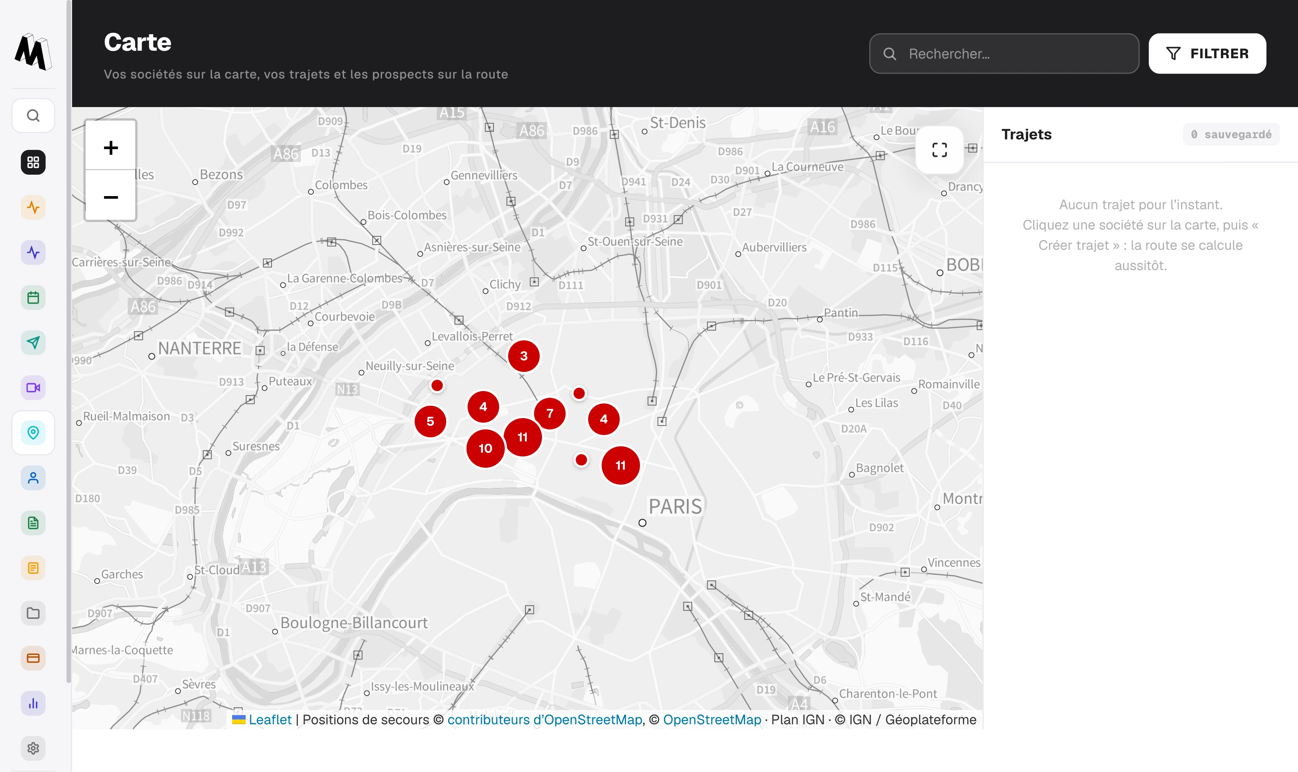Image resolution: width=1298 pixels, height=772 pixels.
Task: Open the purple video camera icon
Action: (x=33, y=388)
